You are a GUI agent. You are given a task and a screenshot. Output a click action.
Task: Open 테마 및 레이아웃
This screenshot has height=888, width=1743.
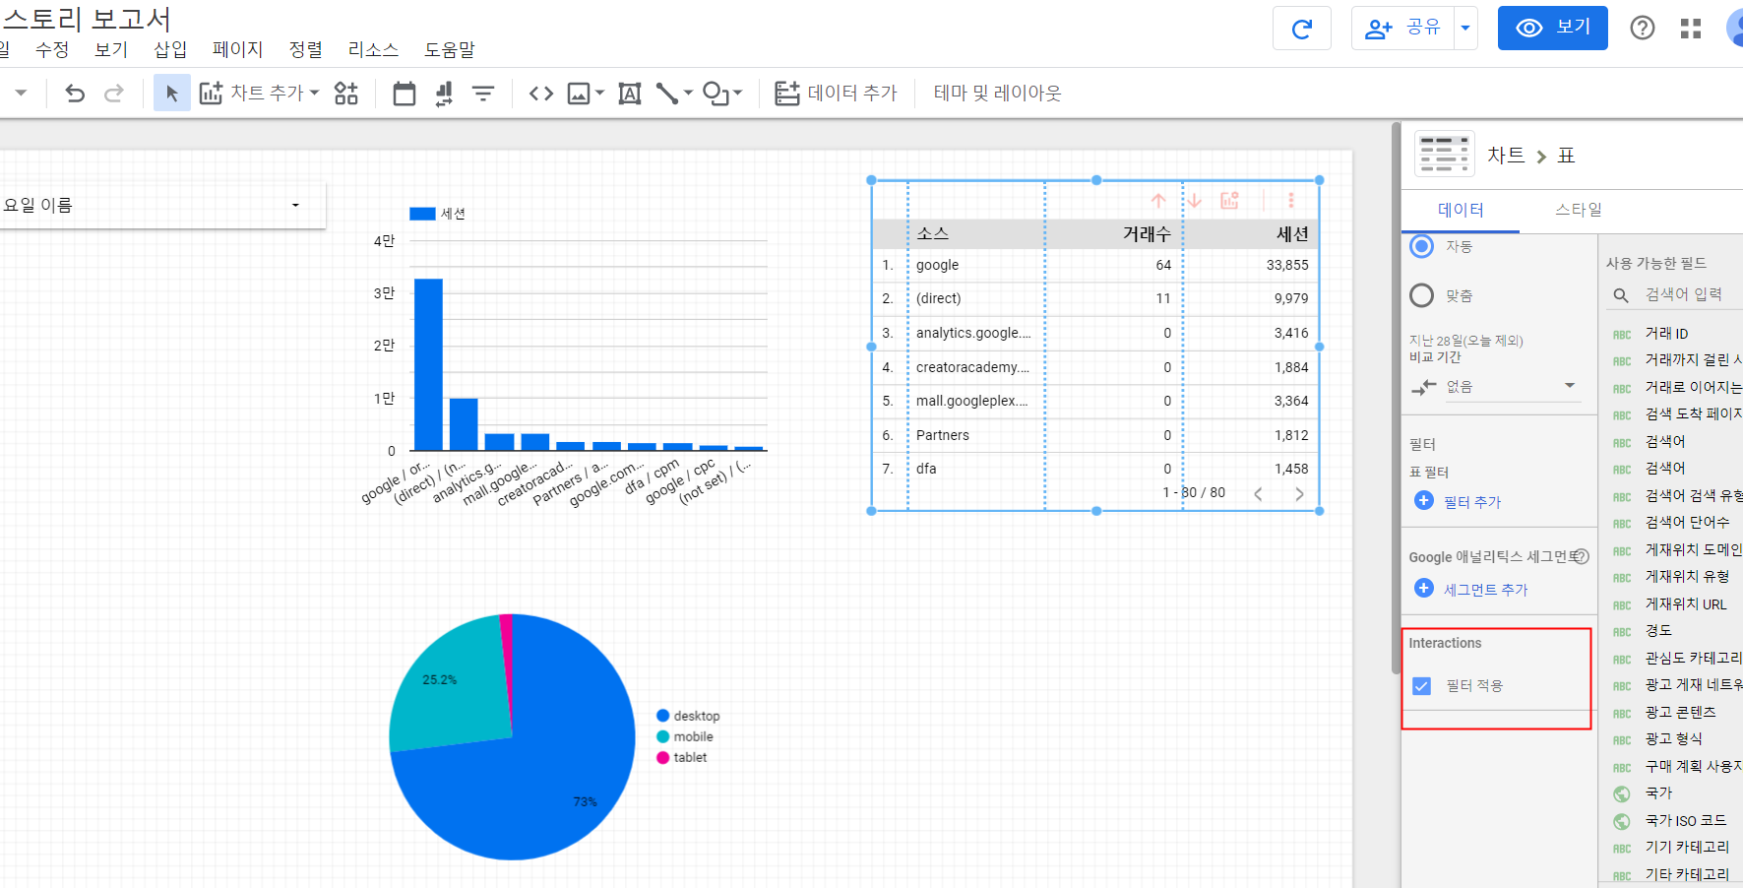[998, 94]
